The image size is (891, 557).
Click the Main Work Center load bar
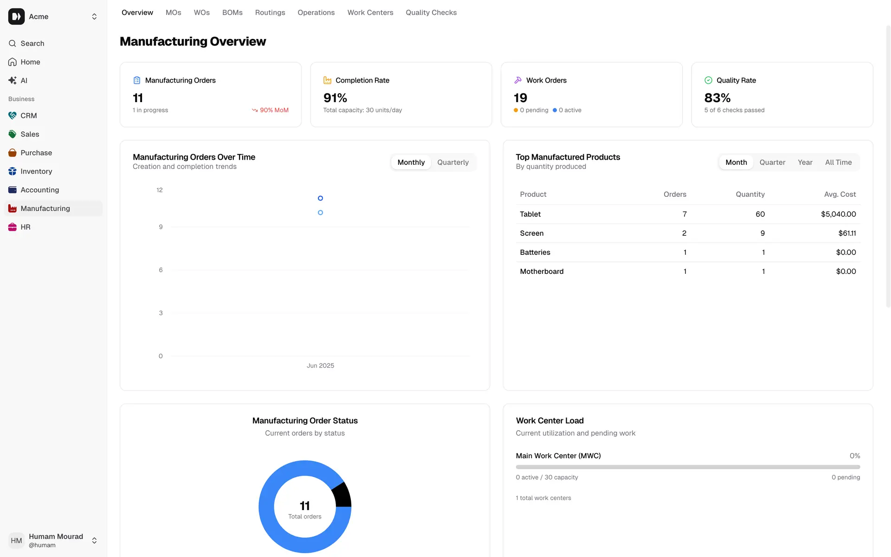688,467
